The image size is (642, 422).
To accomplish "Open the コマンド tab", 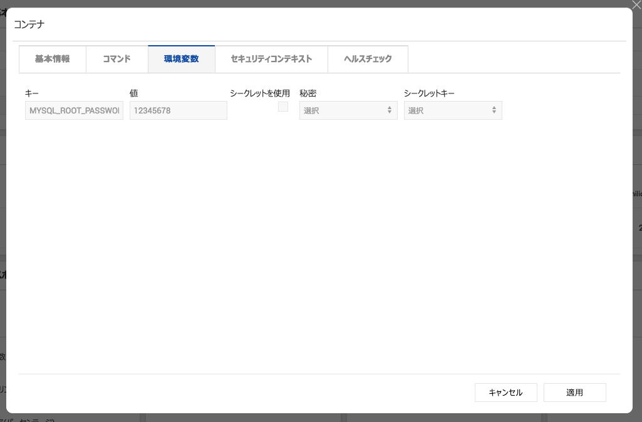I will pos(116,59).
